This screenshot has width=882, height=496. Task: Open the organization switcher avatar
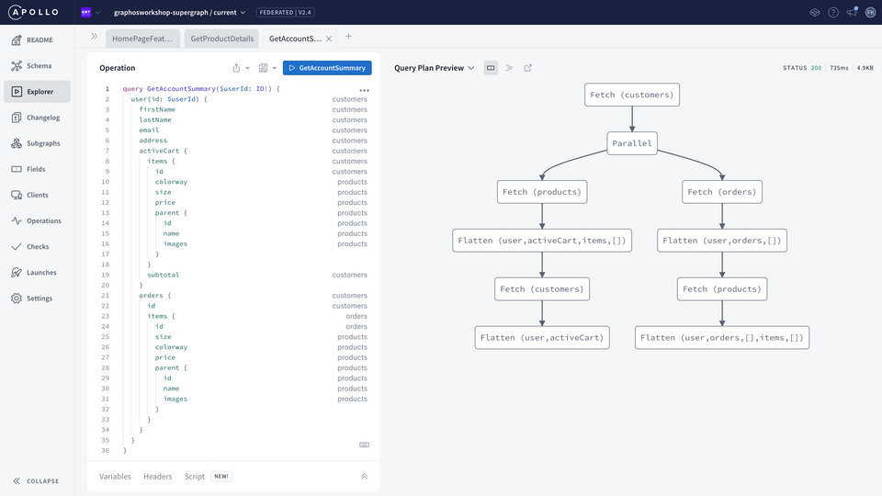(86, 12)
